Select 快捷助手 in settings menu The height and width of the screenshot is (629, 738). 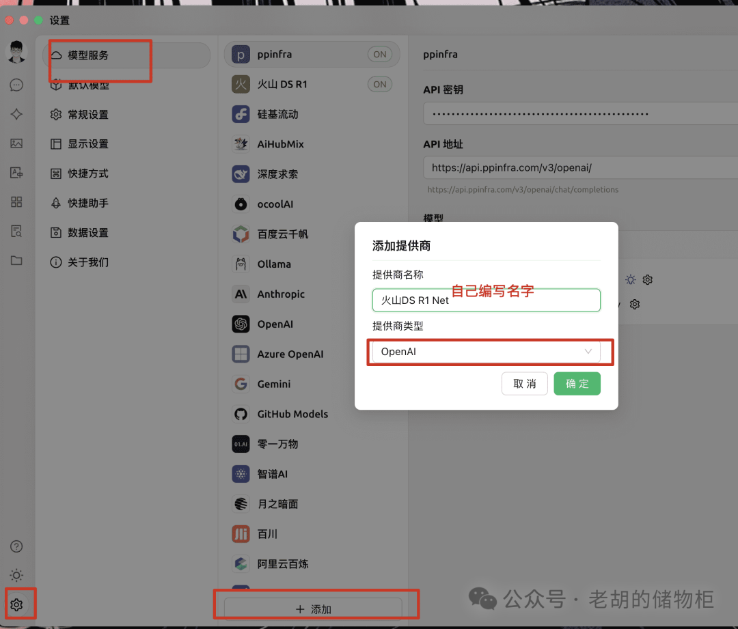(x=126, y=203)
